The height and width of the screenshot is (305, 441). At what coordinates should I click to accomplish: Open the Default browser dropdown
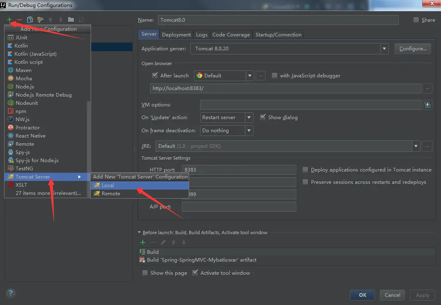coord(249,75)
